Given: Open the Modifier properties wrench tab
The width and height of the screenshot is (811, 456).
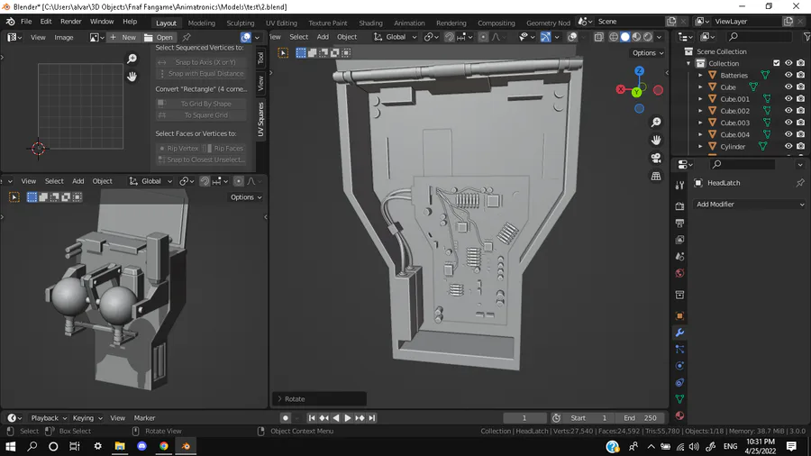Looking at the screenshot, I should click(x=679, y=333).
